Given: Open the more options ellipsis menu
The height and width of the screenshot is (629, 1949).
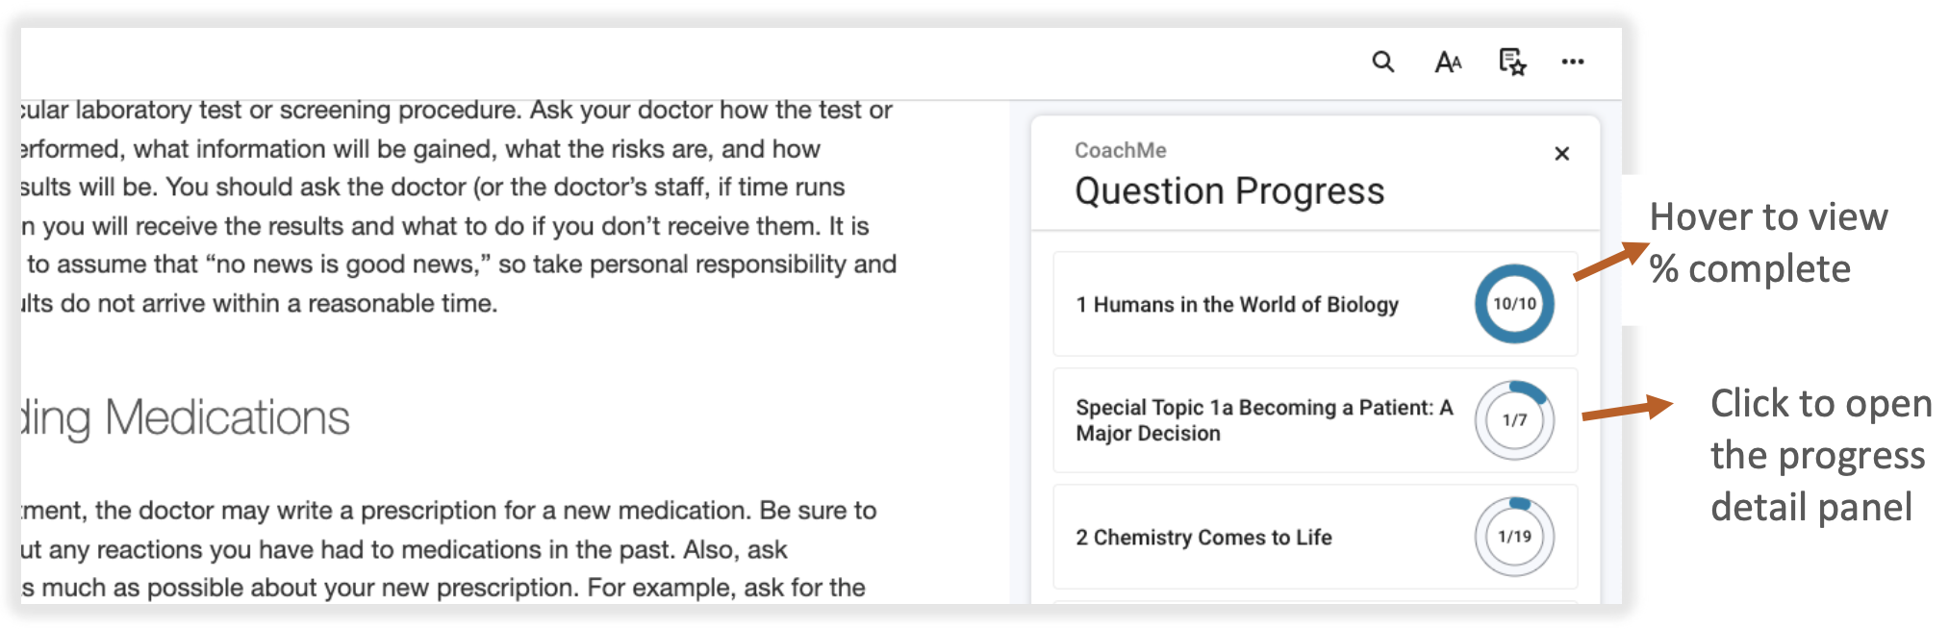Looking at the screenshot, I should [1574, 62].
